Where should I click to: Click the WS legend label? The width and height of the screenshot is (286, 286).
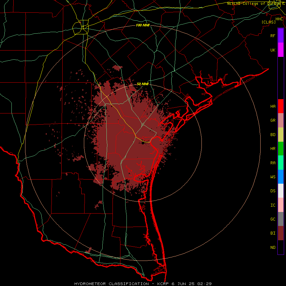(273, 177)
